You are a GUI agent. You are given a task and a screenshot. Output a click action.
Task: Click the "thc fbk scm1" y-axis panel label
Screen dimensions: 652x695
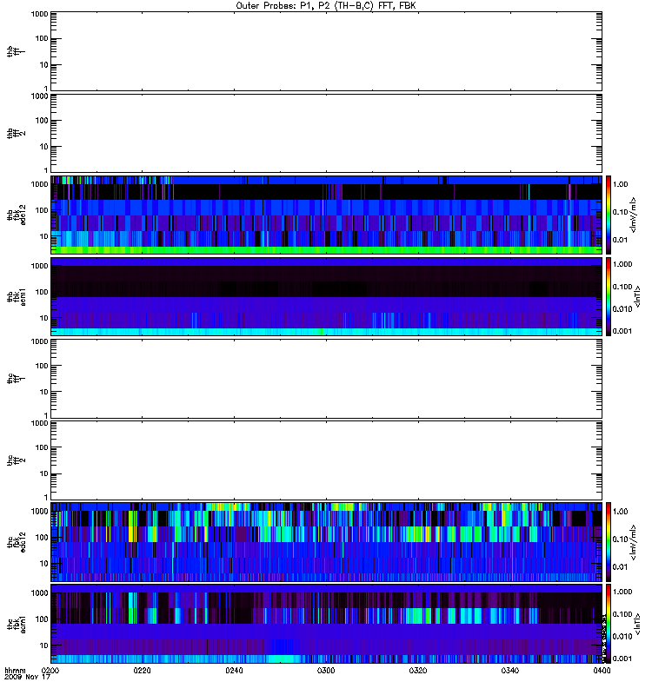point(16,624)
